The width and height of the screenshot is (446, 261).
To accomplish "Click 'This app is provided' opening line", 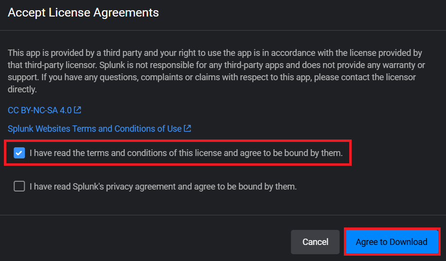I will tap(44, 52).
